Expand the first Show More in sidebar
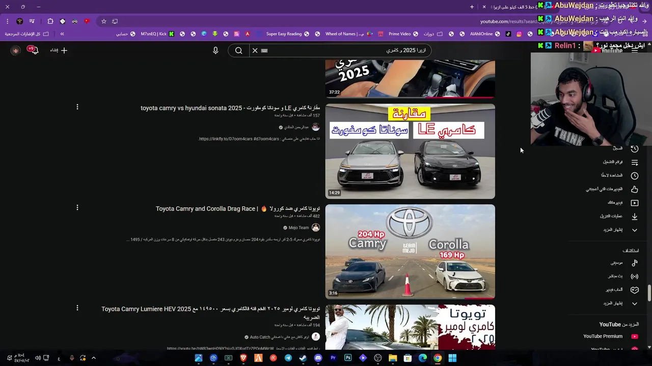This screenshot has height=366, width=652. tap(620, 230)
